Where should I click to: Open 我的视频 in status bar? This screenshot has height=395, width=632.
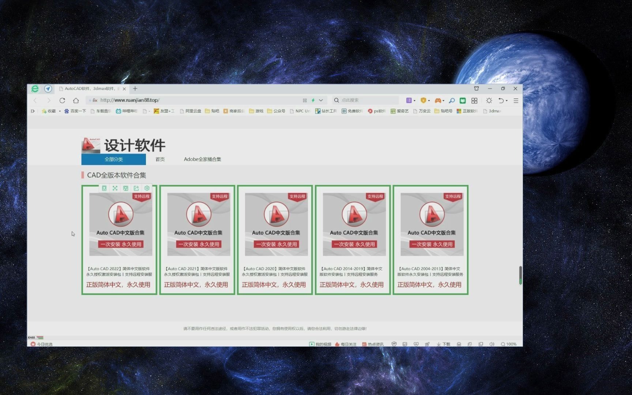(320, 344)
